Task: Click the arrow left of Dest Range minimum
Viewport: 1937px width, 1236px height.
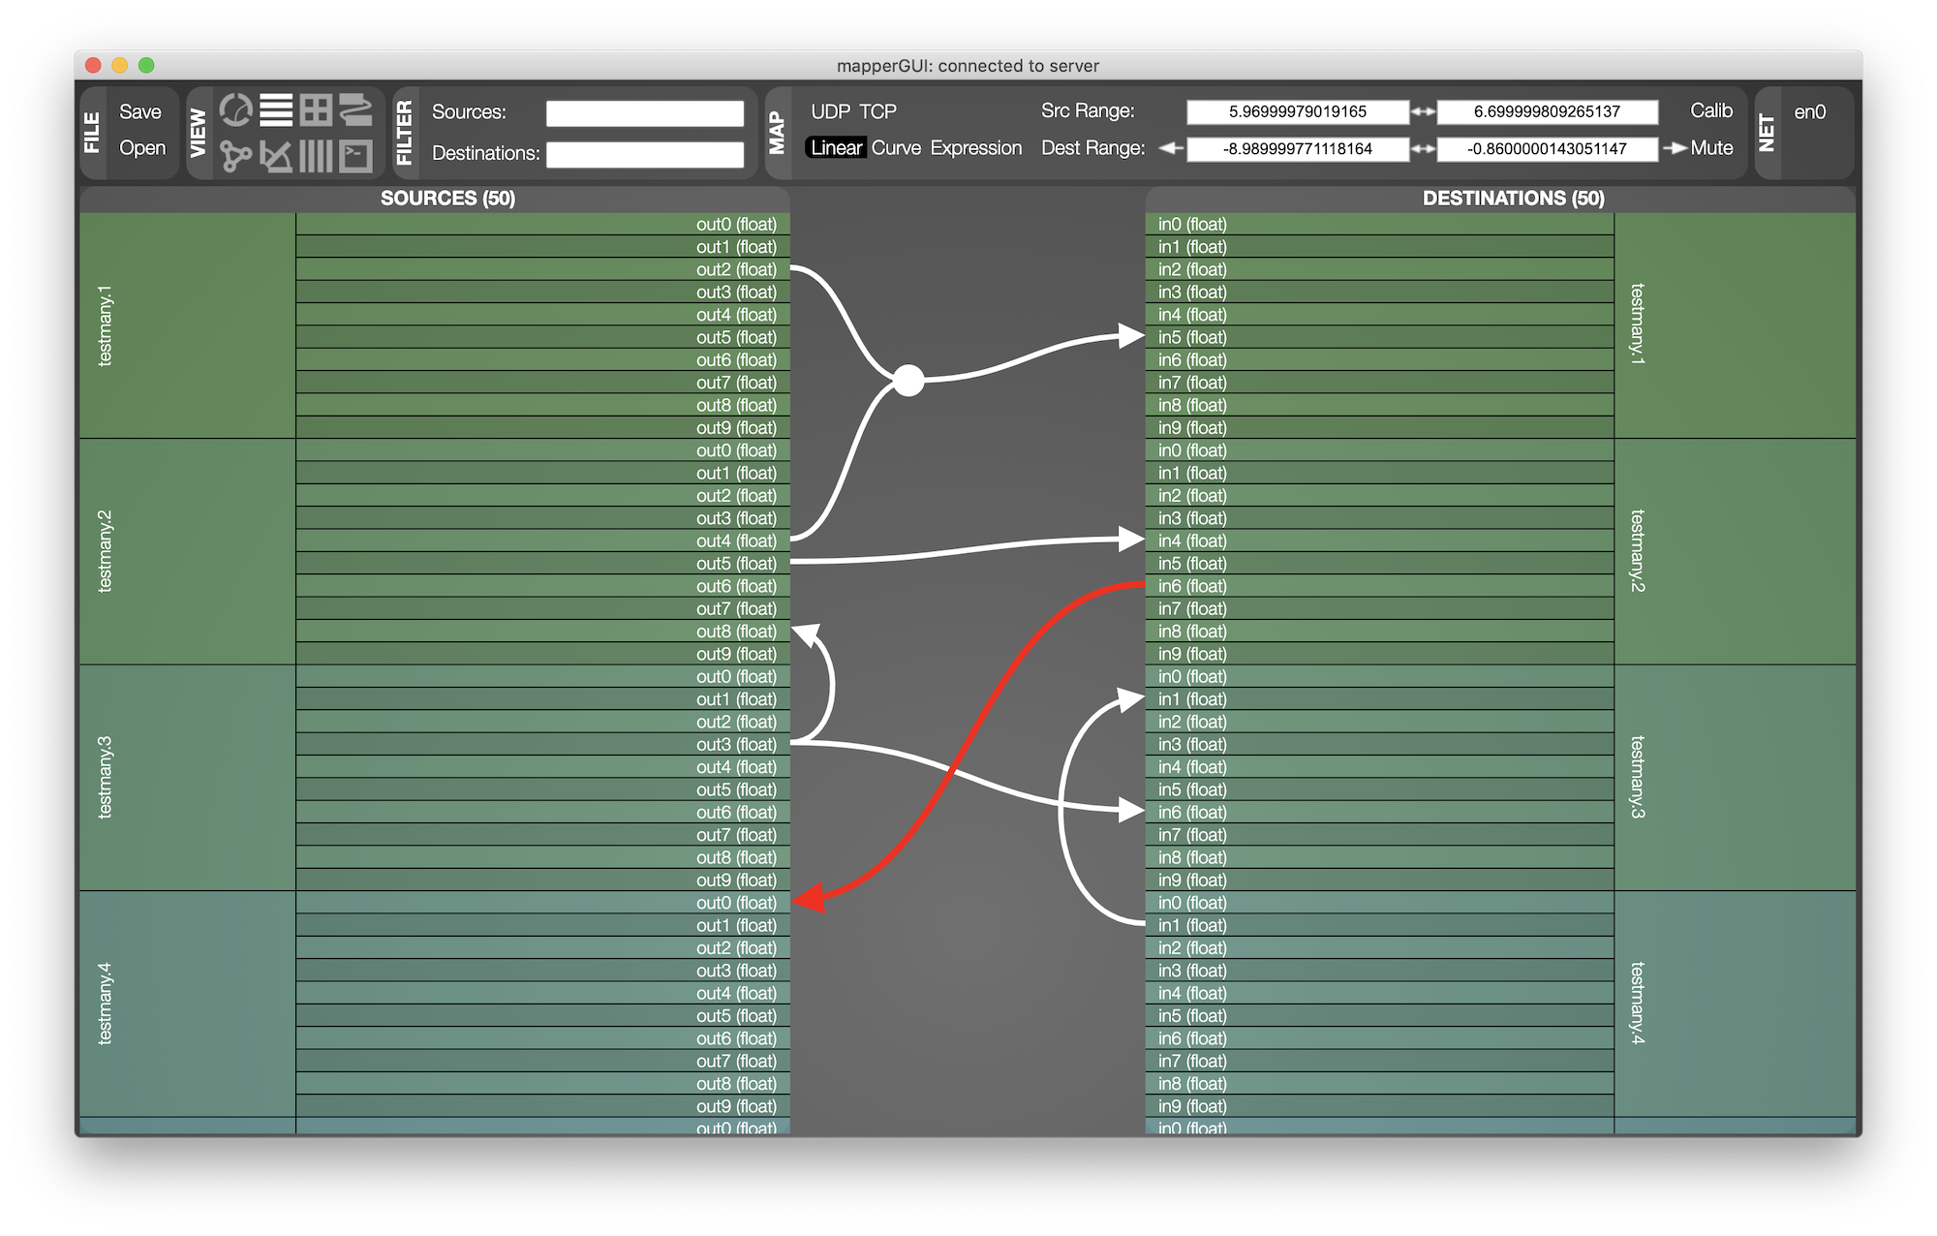Action: 1171,148
